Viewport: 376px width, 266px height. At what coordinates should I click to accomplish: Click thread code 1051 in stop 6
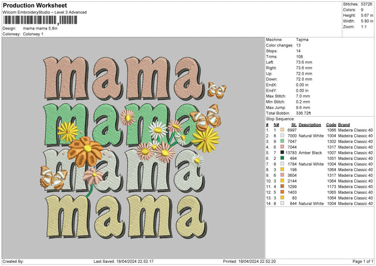point(332,158)
